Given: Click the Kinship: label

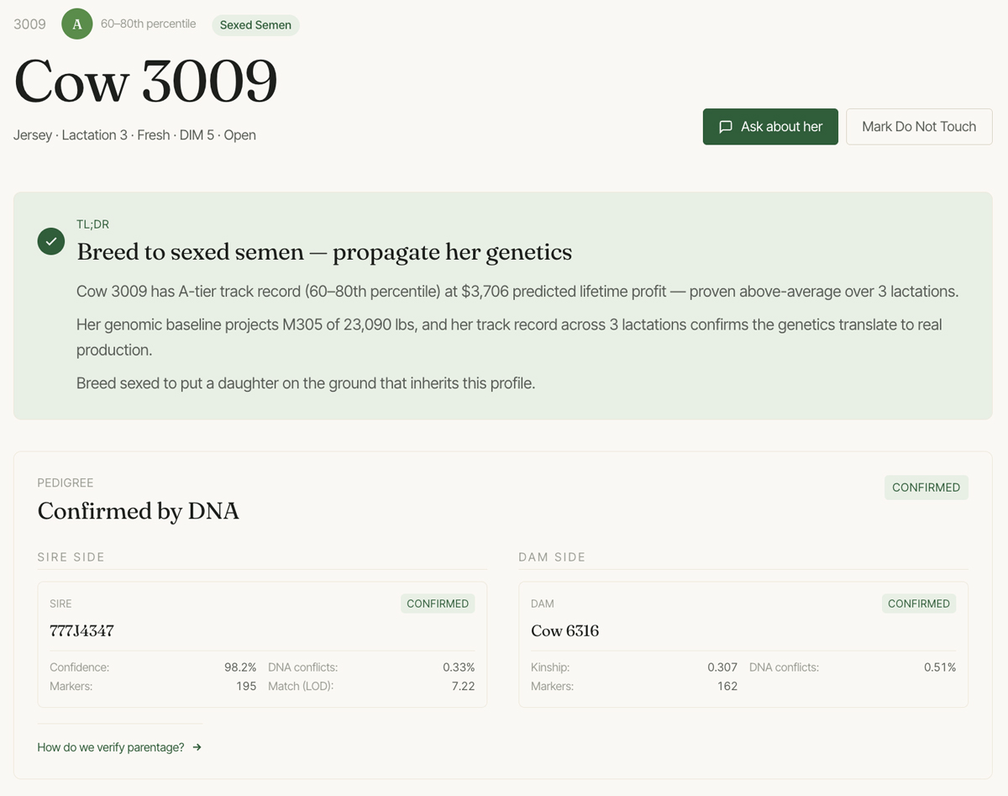Looking at the screenshot, I should click(x=550, y=667).
